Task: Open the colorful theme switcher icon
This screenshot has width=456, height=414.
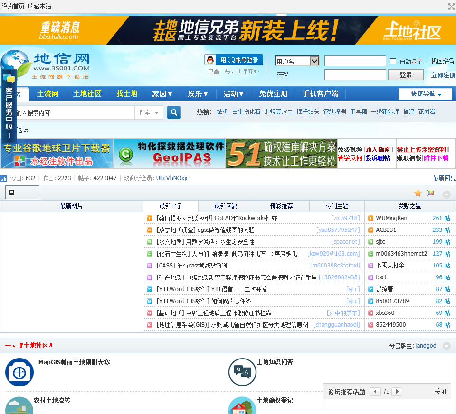Action: point(430,193)
